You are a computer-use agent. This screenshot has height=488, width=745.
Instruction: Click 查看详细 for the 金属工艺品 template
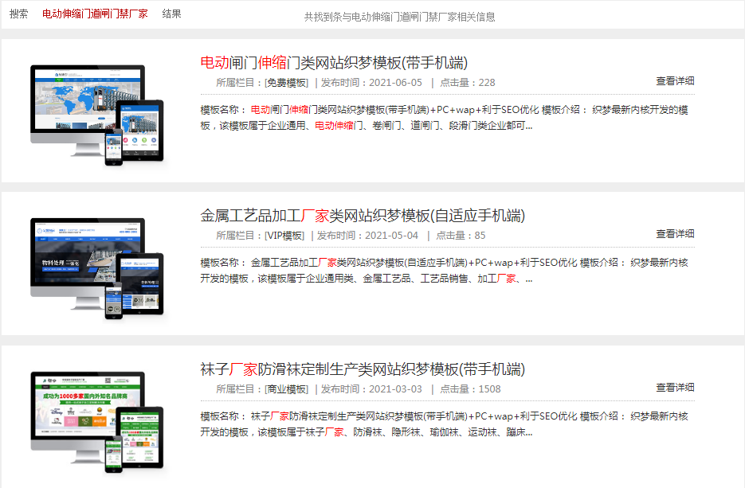click(x=675, y=234)
